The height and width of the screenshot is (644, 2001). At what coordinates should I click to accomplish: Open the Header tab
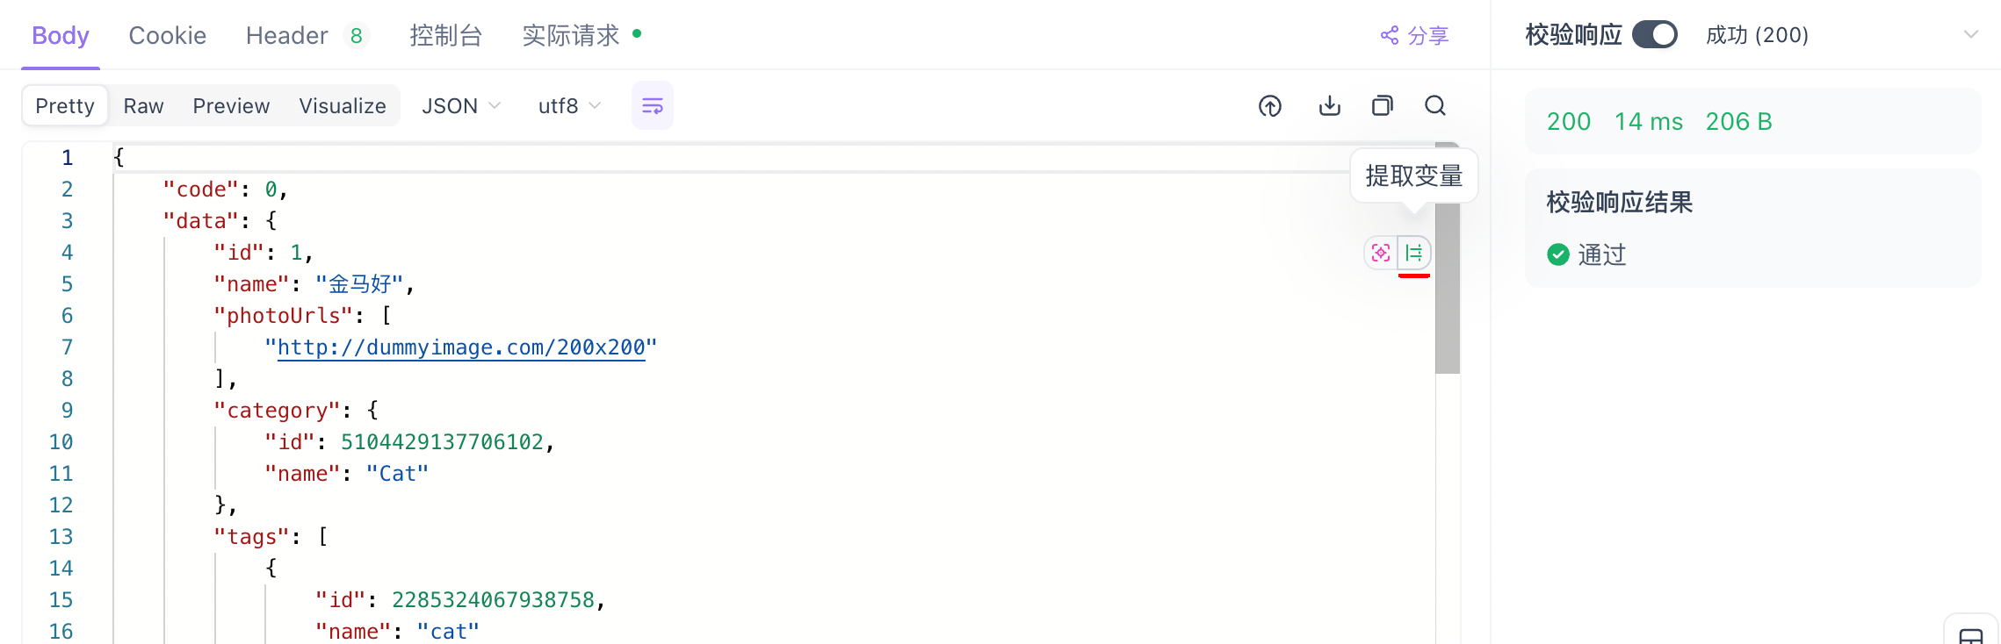click(287, 35)
